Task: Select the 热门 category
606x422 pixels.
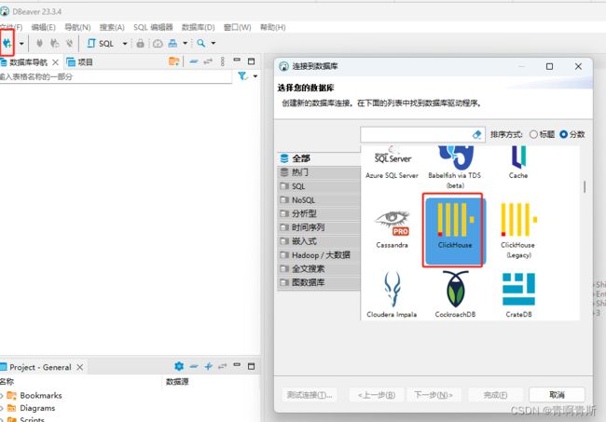Action: pyautogui.click(x=319, y=172)
